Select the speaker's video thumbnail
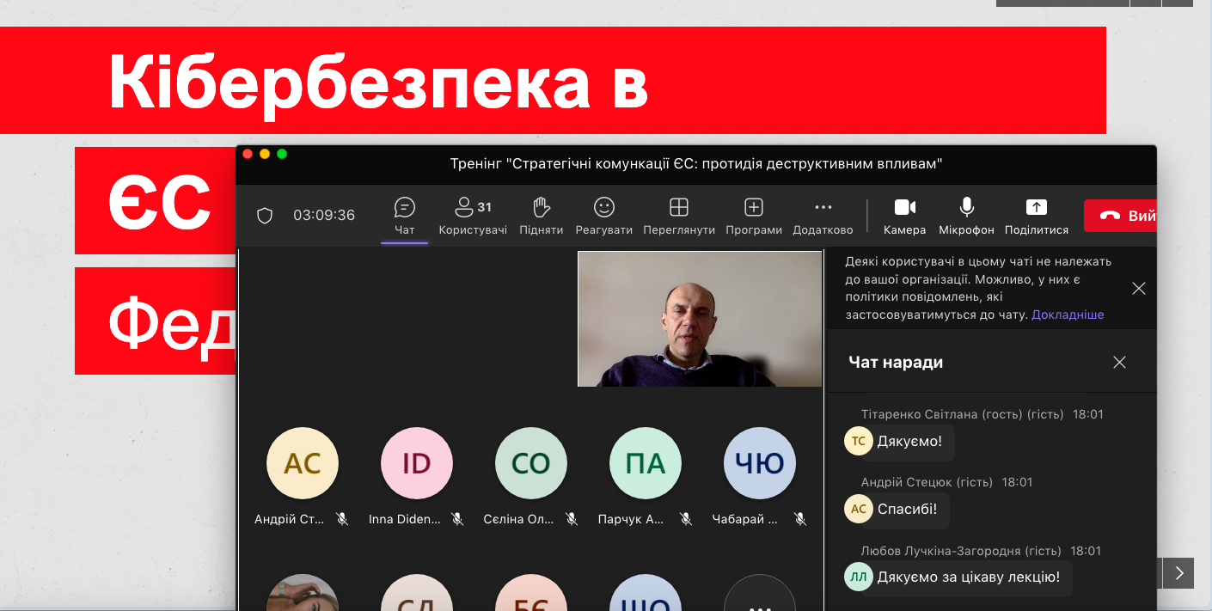The width and height of the screenshot is (1212, 611). click(x=700, y=319)
